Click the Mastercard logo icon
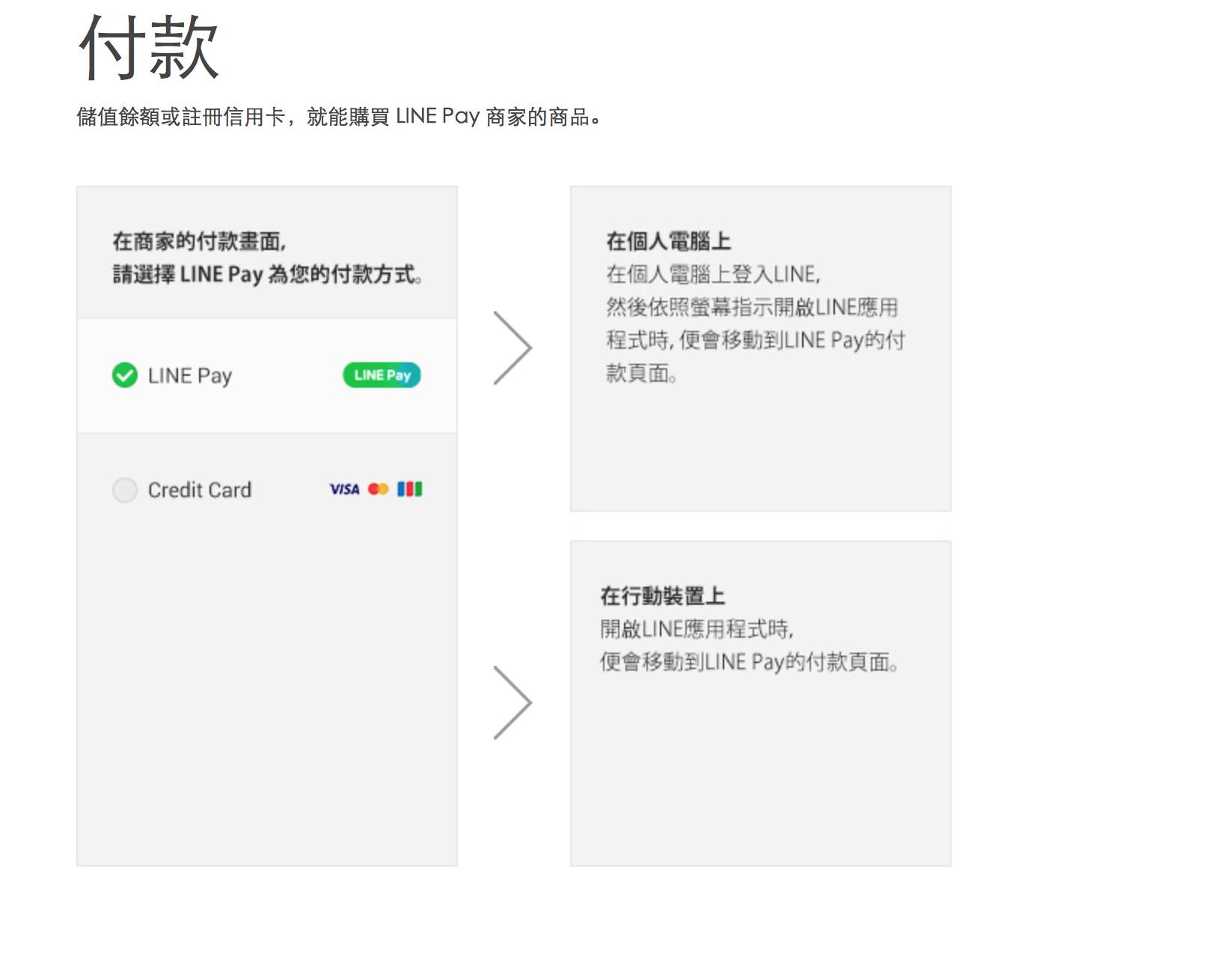This screenshot has width=1221, height=976. 379,489
